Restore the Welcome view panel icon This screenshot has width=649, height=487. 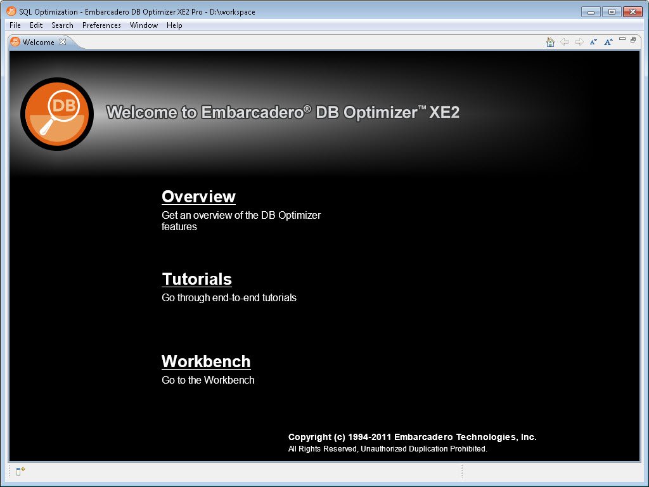pos(633,40)
